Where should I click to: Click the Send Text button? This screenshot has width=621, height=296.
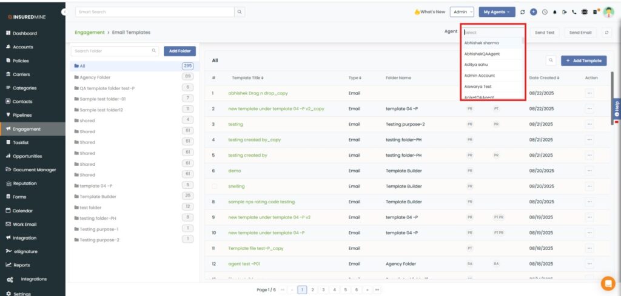(x=545, y=33)
